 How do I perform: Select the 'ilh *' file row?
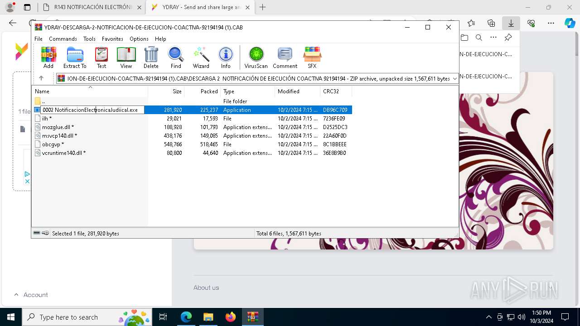[x=192, y=119]
